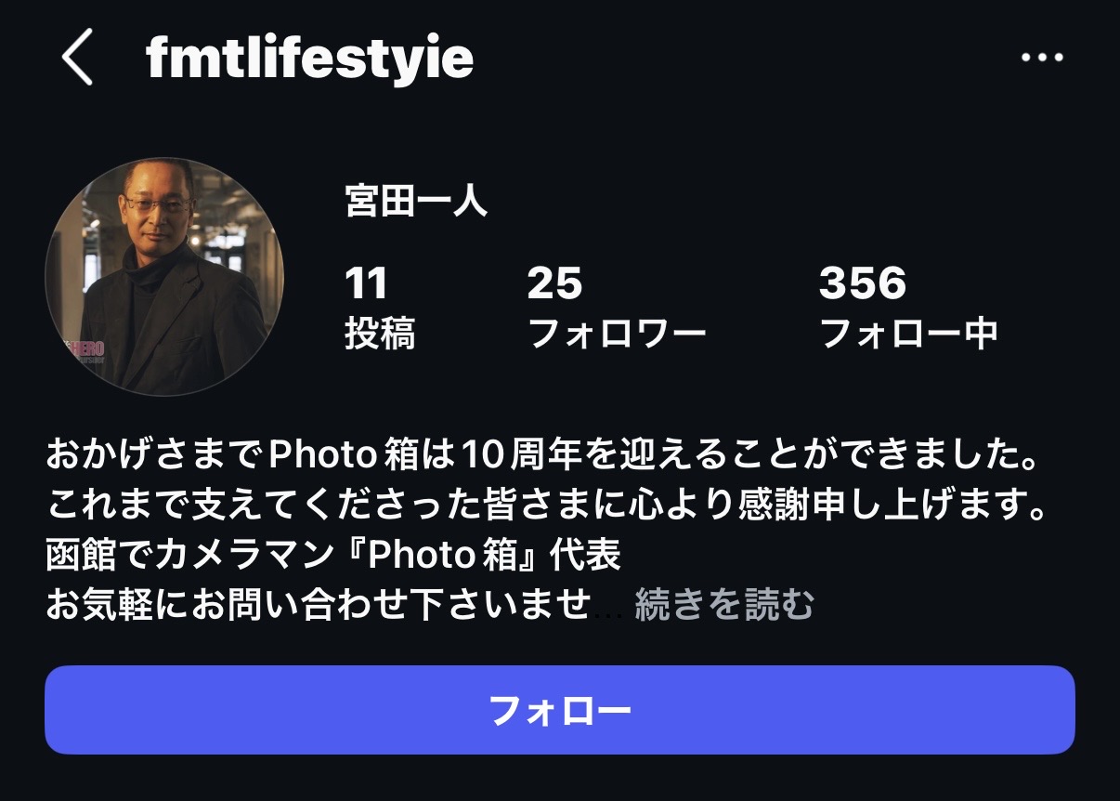The height and width of the screenshot is (801, 1120).
Task: Open the three-dot more options menu
Action: pos(1042,58)
